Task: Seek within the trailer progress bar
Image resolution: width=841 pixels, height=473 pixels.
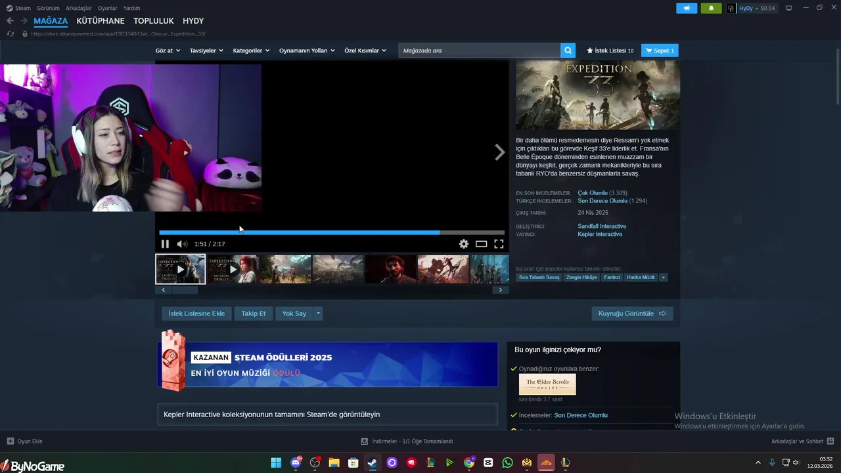Action: click(332, 233)
